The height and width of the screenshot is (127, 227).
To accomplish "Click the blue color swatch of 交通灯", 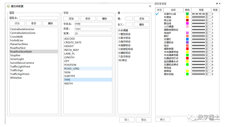I will pos(187,39).
